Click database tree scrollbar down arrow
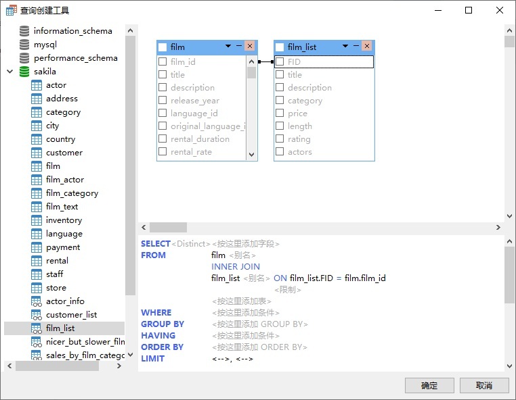 point(130,355)
